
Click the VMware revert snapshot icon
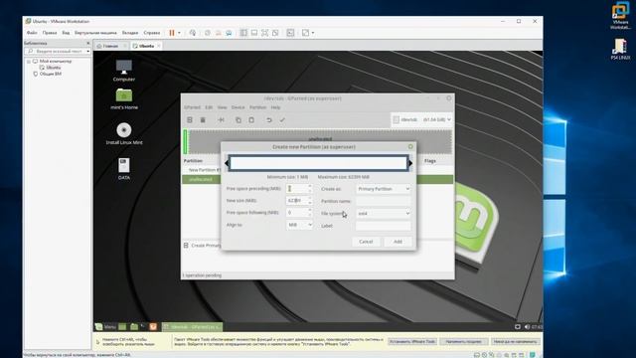pos(219,33)
